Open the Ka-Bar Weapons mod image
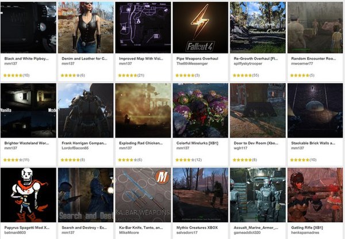Viewport: 345px width, 239px height. point(143,195)
